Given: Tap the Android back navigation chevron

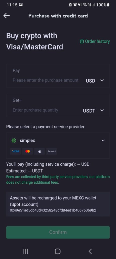Looking at the screenshot, I should pos(90,251).
